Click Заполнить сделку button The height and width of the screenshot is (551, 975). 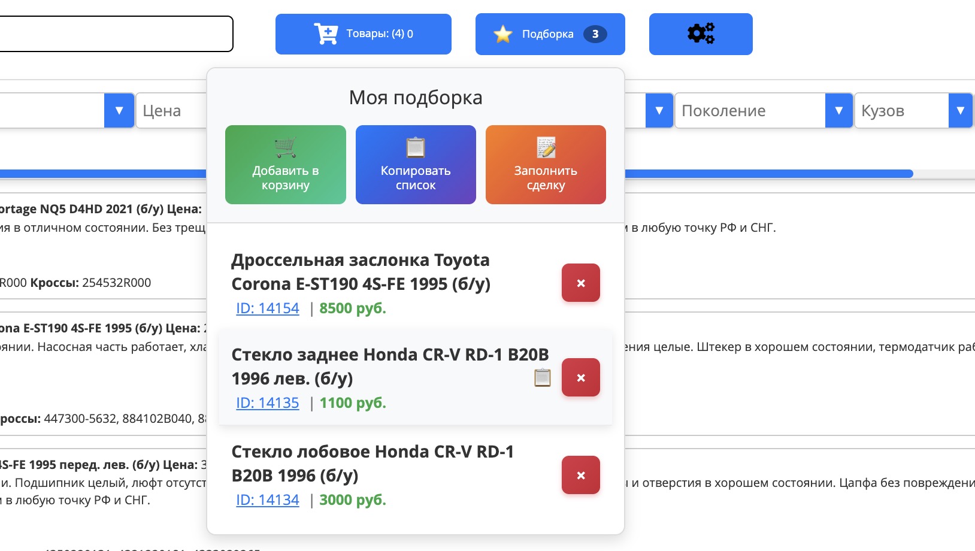coord(545,165)
